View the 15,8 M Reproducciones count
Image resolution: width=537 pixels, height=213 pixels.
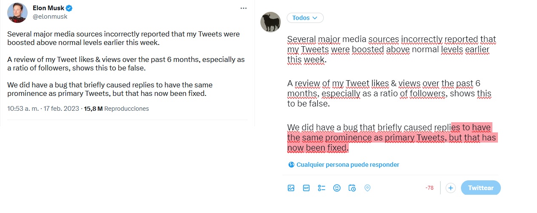(x=116, y=109)
